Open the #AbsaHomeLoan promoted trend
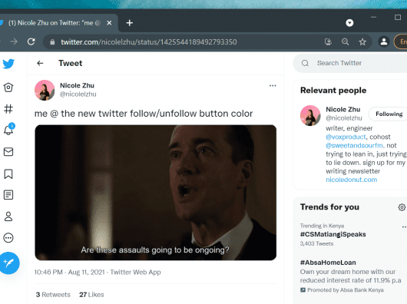This screenshot has height=304, width=407. [328, 263]
